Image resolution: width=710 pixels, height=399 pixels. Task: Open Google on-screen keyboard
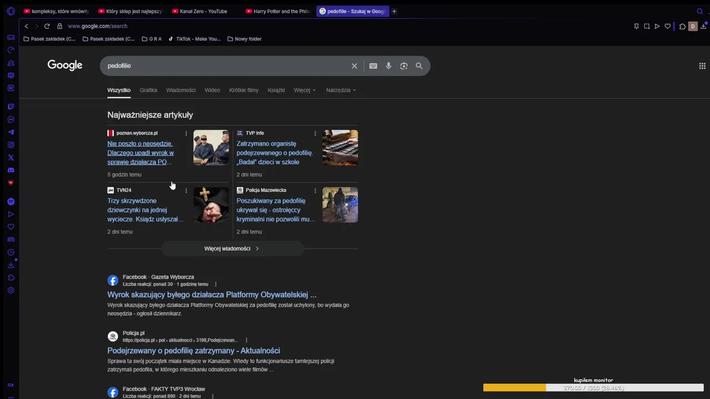(x=373, y=66)
